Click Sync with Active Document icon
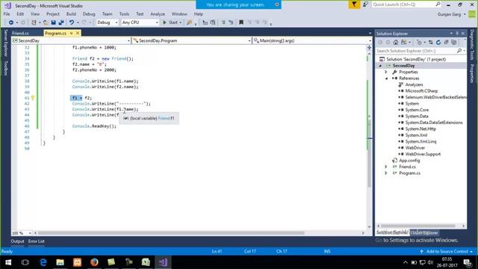 [x=430, y=43]
